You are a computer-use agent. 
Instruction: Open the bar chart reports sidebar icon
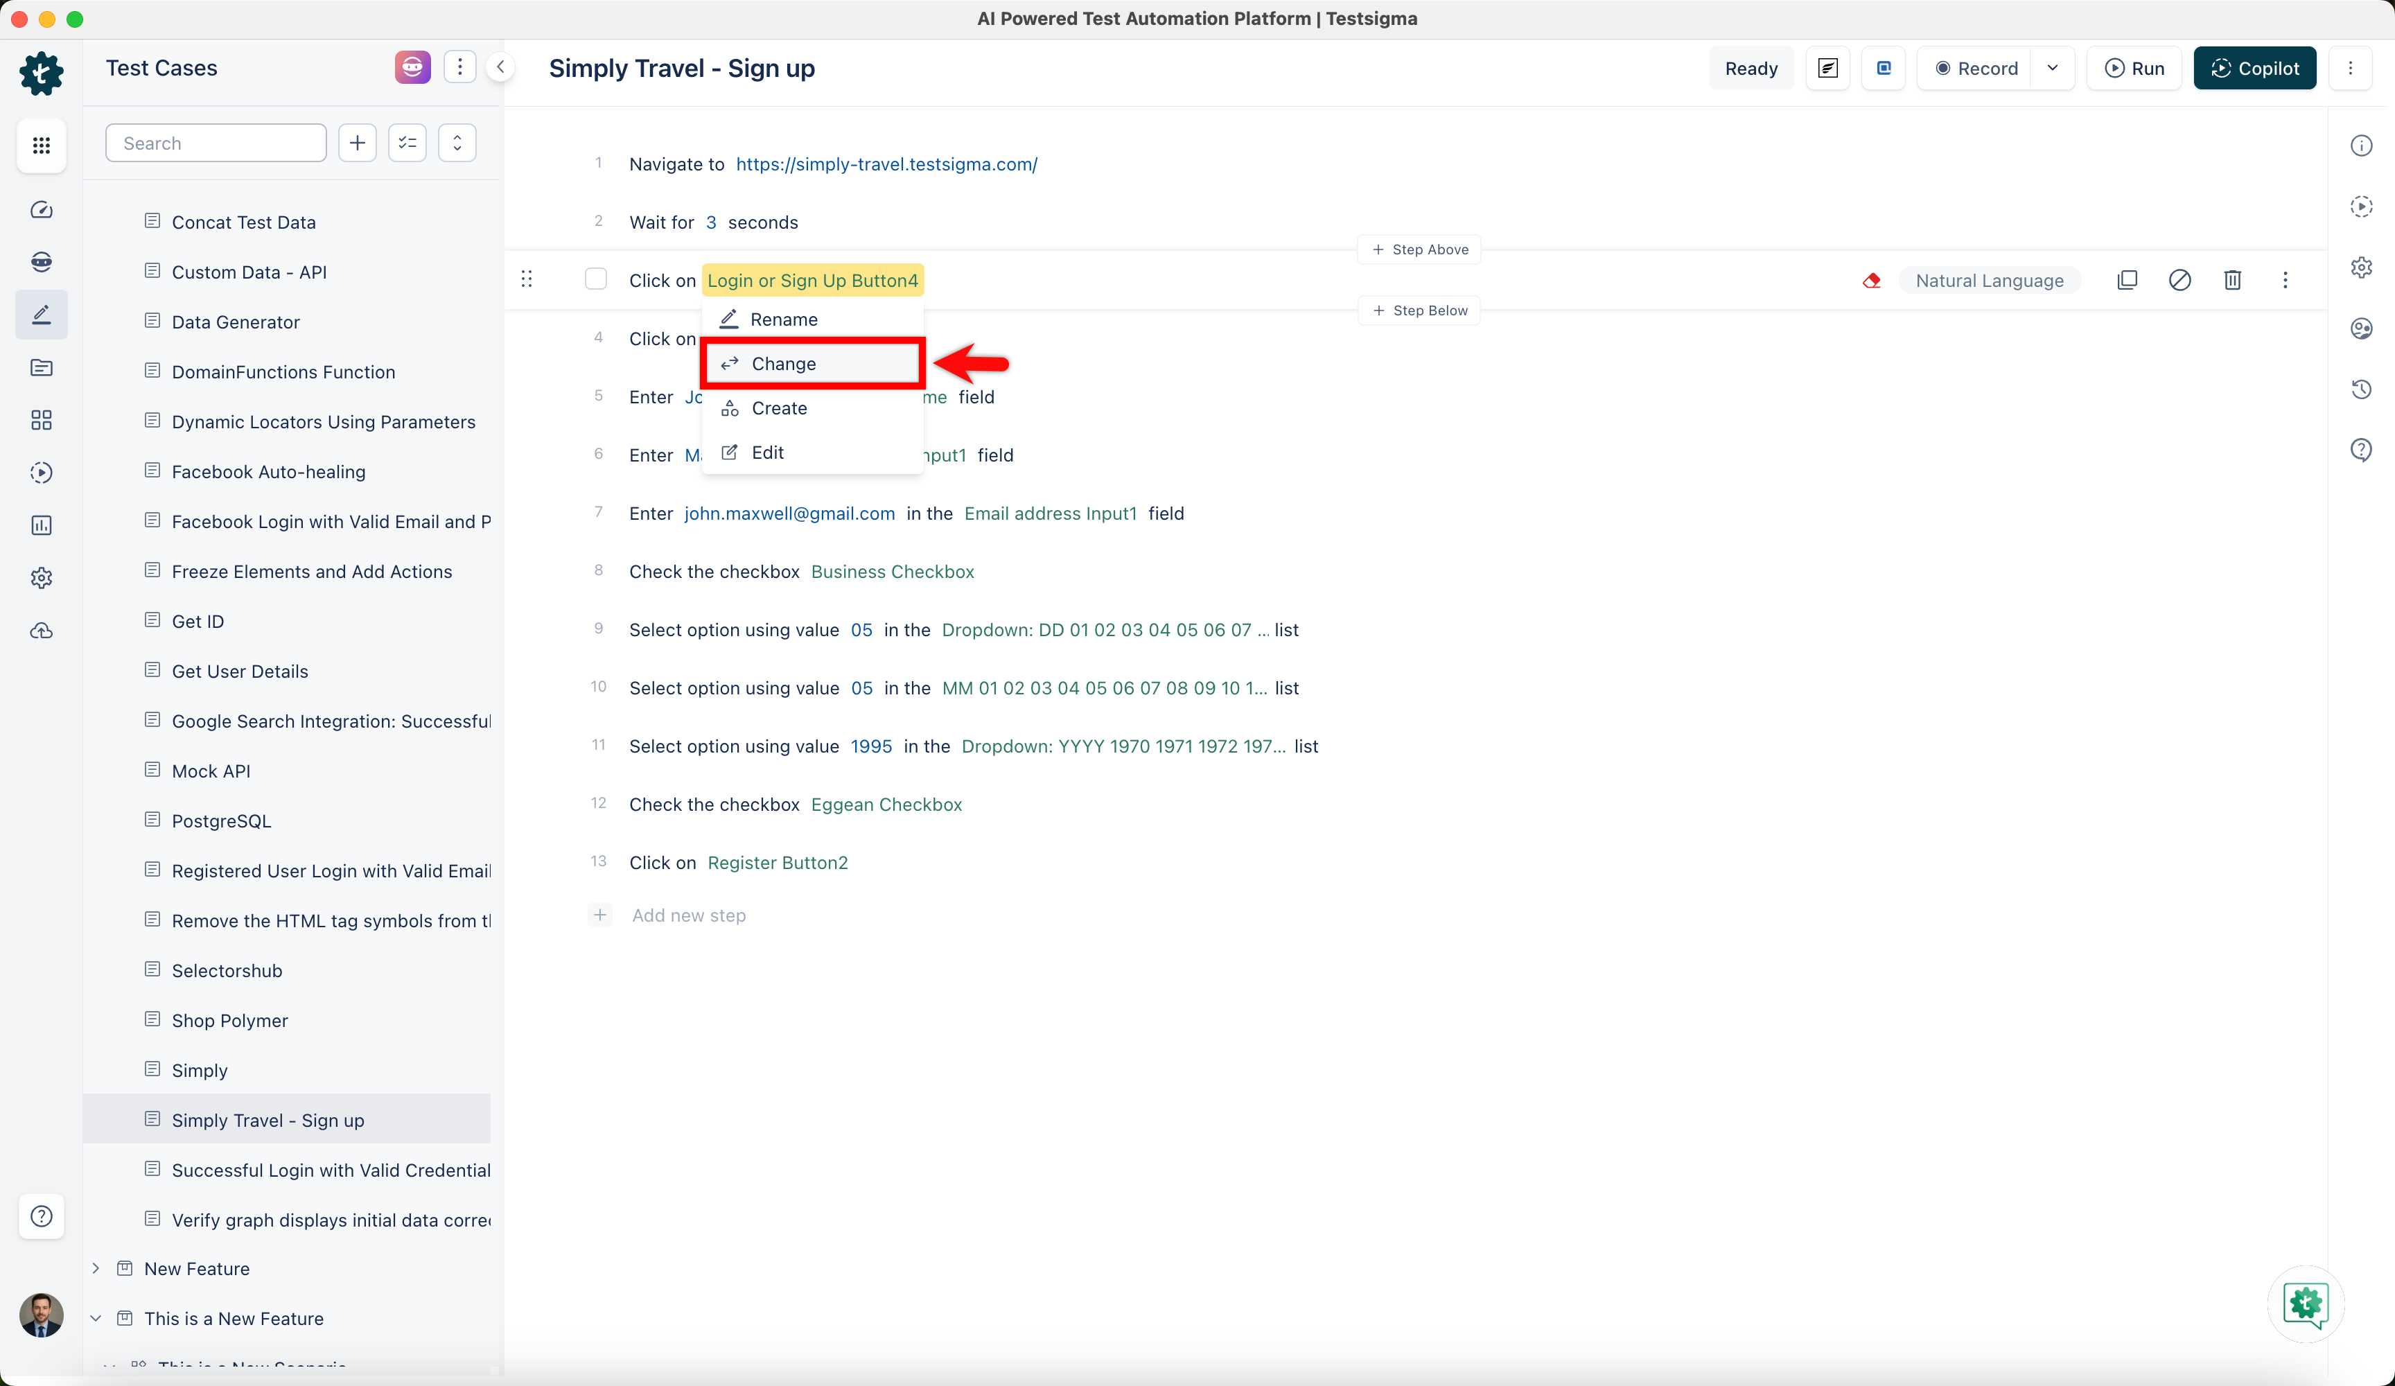41,525
